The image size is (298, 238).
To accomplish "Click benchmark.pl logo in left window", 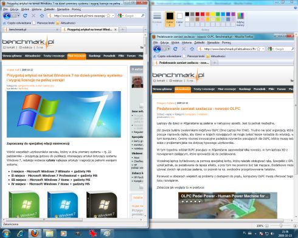I will click(x=28, y=42).
